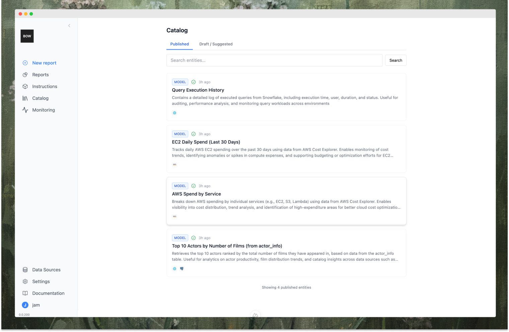Click the '3h ago' timestamp on Top 10 Actors
The width and height of the screenshot is (509, 332).
pos(205,238)
